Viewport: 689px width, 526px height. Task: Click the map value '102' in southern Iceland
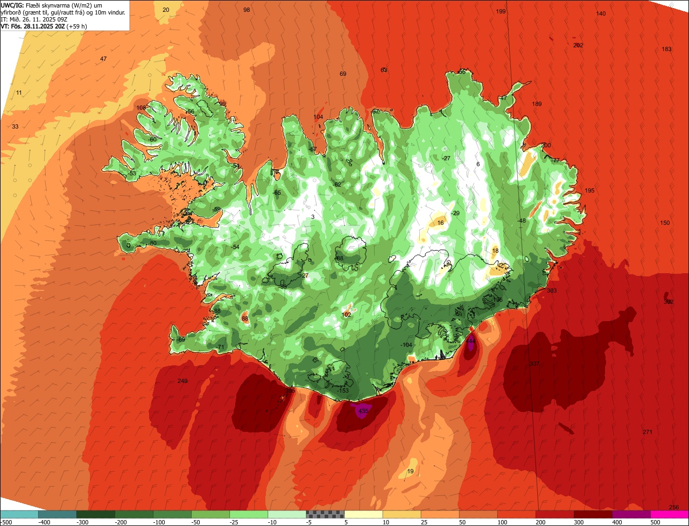click(347, 314)
